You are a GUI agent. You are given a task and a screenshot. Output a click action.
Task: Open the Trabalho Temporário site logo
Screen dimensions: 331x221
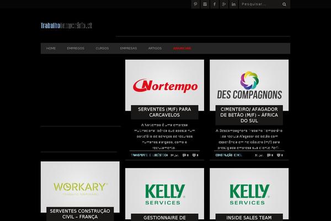point(66,25)
